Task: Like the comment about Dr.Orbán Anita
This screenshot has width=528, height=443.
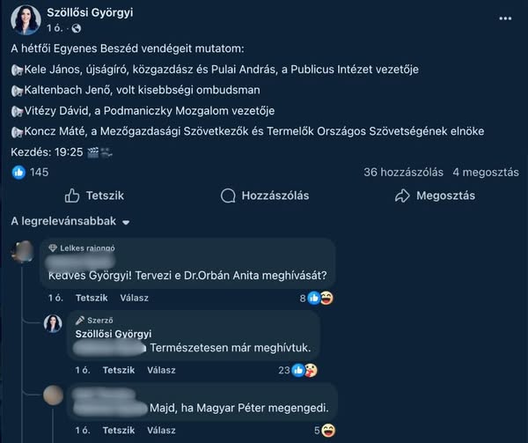Action: tap(92, 299)
